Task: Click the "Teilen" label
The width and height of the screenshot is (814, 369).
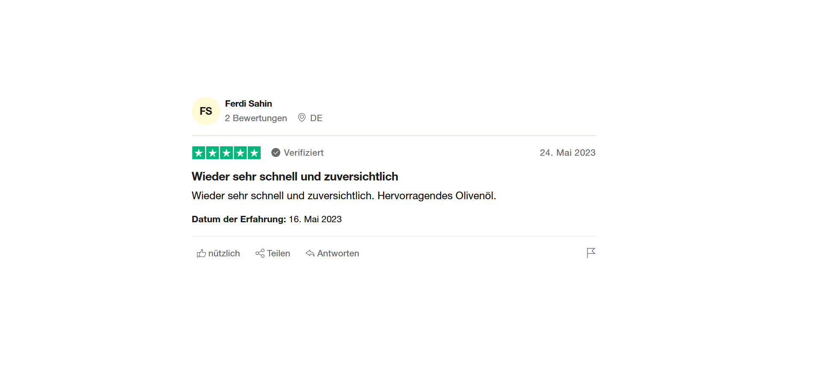Action: 278,253
